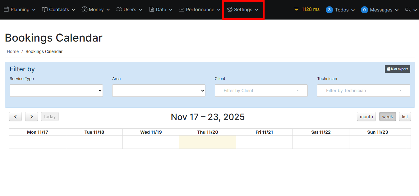This screenshot has height=196, width=419.
Task: Open the Area dropdown
Action: click(159, 91)
